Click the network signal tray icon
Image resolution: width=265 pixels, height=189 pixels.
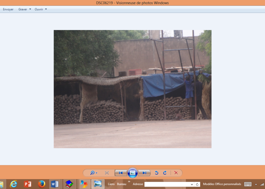[262, 184]
